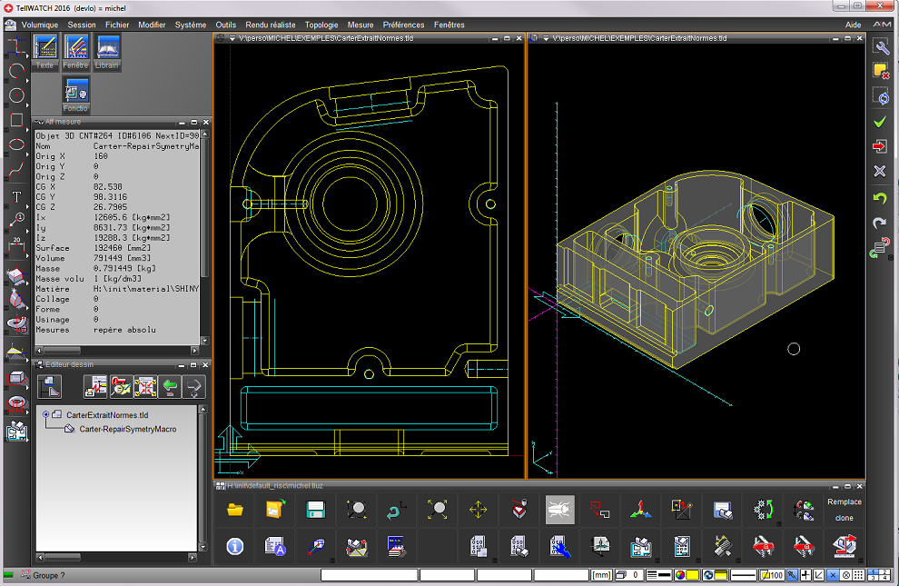Click the green checkmark validate icon
This screenshot has height=586, width=899.
click(x=879, y=121)
